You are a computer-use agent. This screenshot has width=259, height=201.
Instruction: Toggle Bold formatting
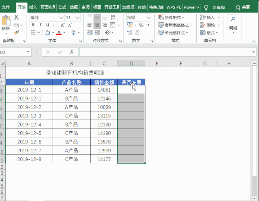(33, 25)
